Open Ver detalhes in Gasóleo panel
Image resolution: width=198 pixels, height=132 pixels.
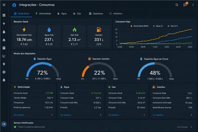pos(158,115)
